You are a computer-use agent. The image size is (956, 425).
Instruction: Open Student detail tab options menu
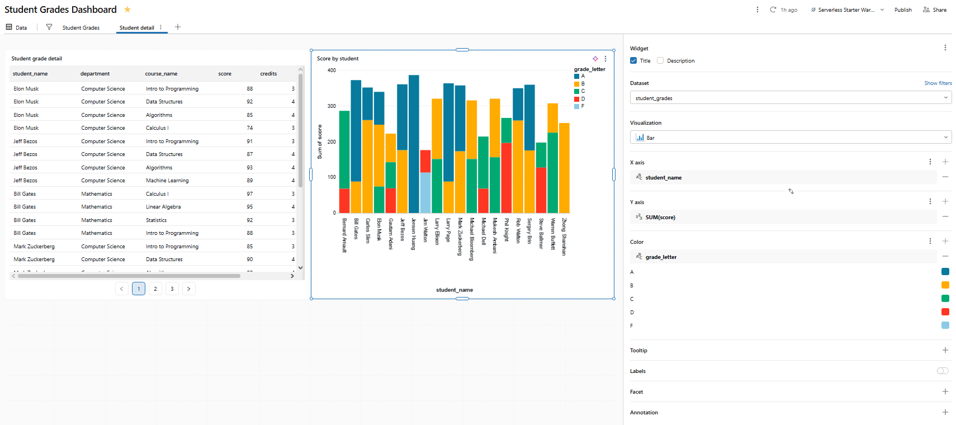coord(161,27)
